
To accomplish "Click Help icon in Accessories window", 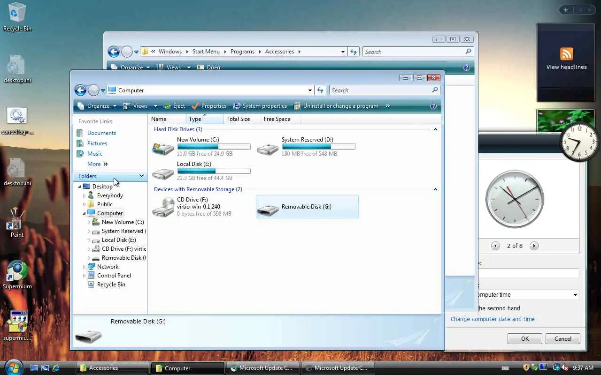I will (x=467, y=67).
